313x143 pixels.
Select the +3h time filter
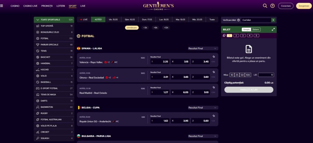click(145, 28)
